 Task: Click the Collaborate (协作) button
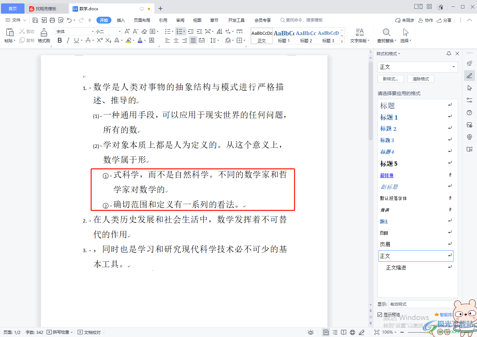click(x=426, y=20)
